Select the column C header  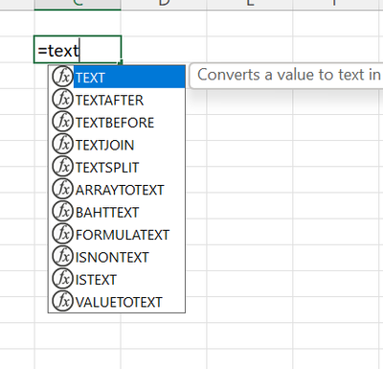[78, 5]
